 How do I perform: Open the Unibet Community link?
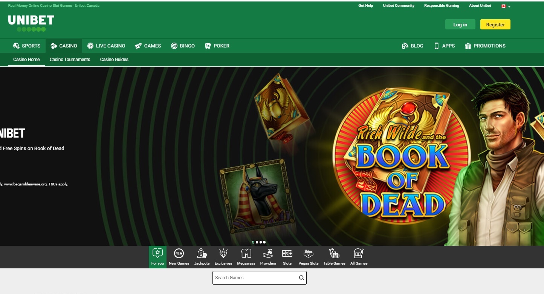(399, 6)
